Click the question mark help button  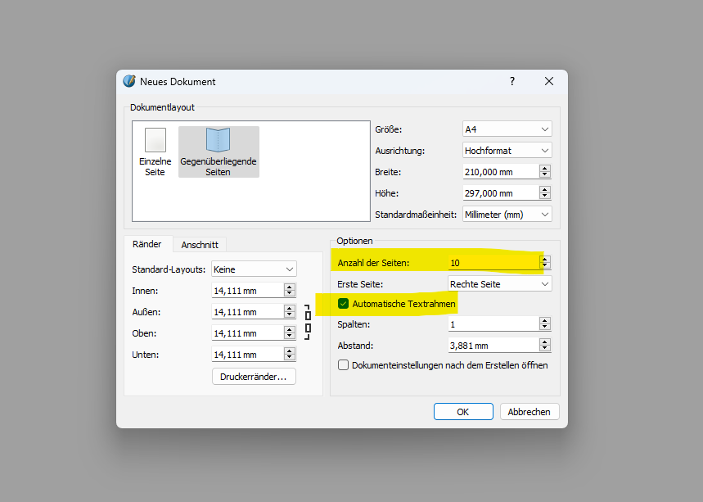[x=512, y=81]
